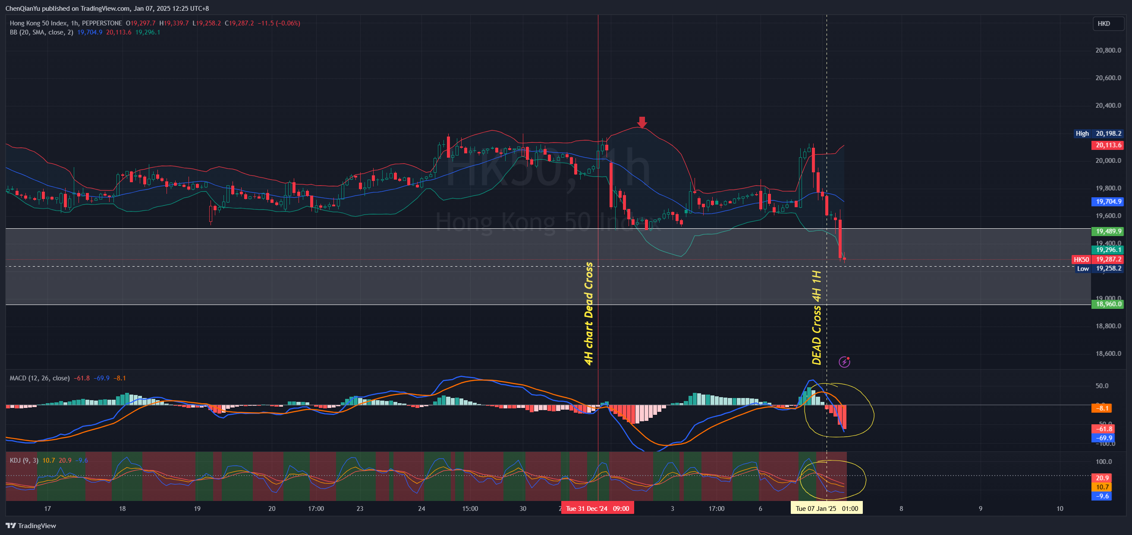Click the red 20,113.6 value in the BB legend

[x=119, y=32]
